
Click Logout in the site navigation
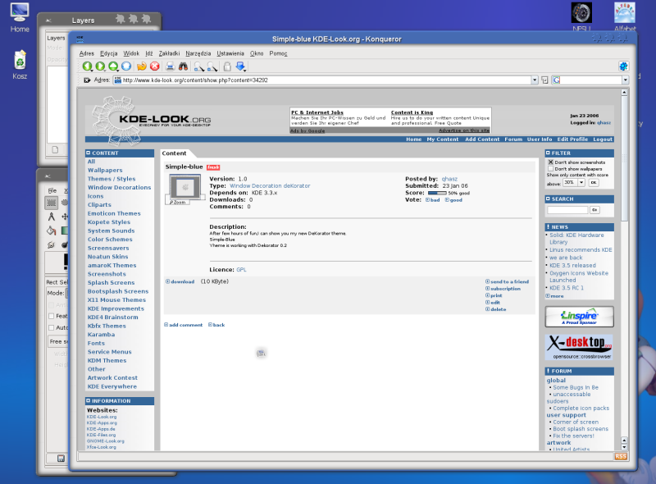[603, 139]
